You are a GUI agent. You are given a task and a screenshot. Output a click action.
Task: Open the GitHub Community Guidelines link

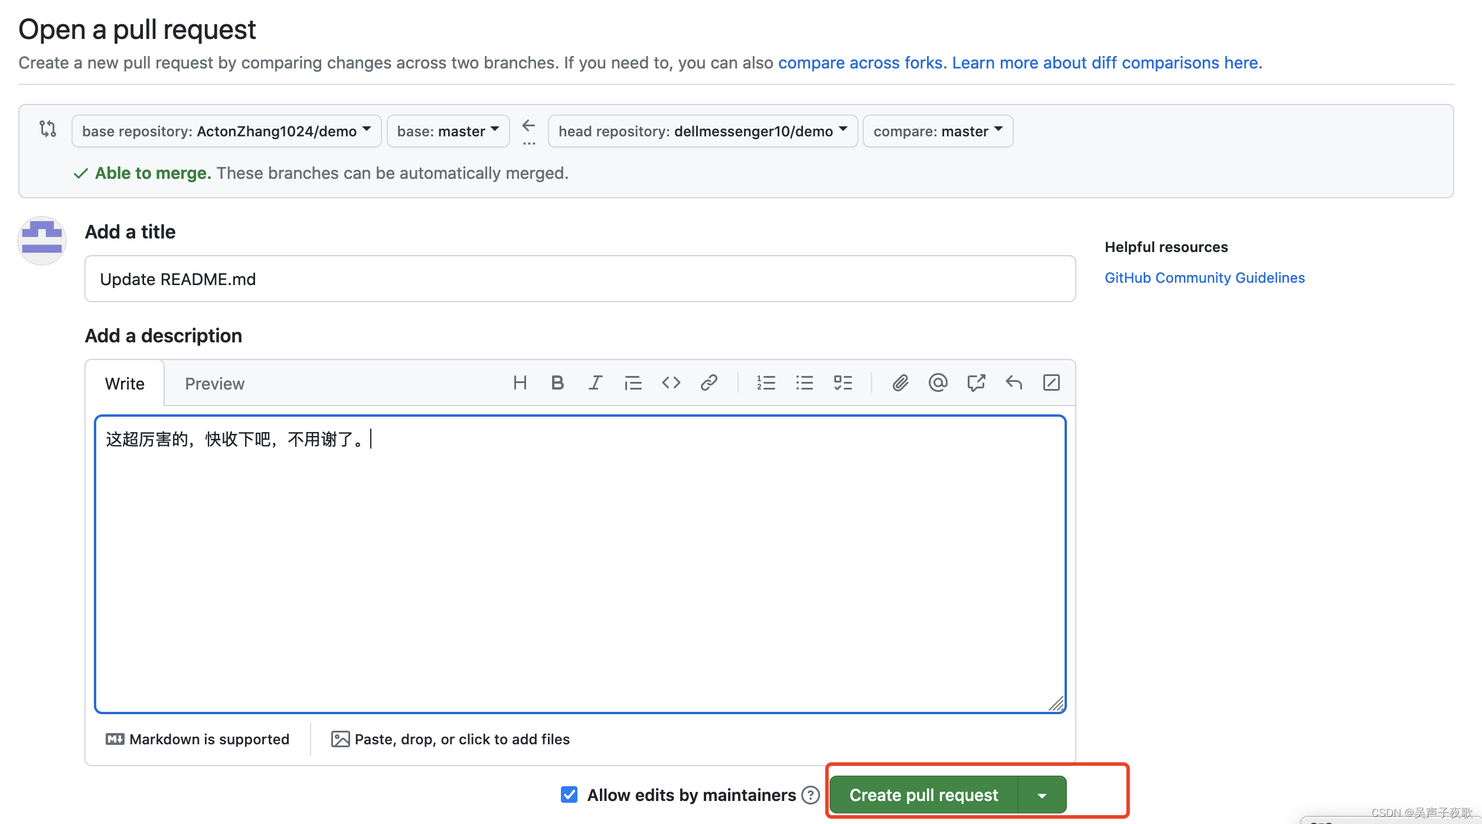(1204, 277)
